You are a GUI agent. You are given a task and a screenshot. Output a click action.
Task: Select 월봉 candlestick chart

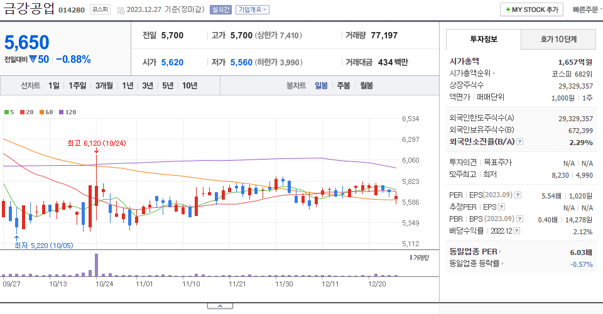click(366, 85)
